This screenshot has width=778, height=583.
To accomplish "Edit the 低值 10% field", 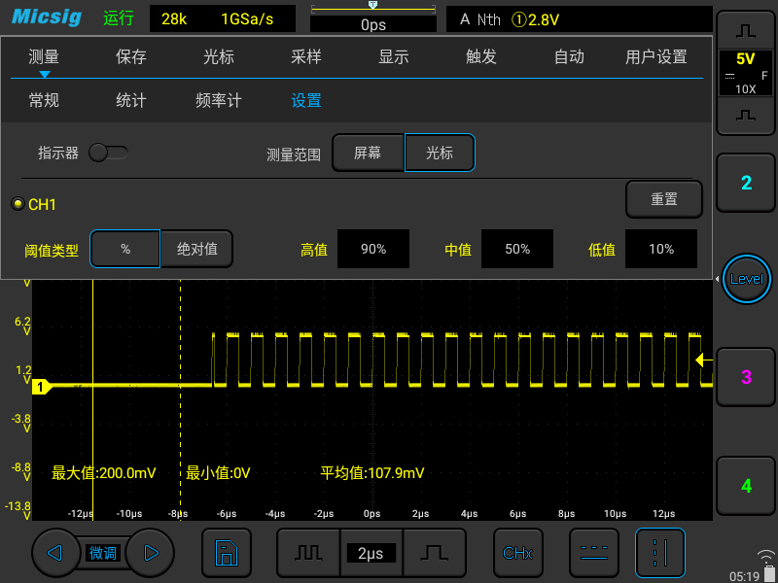I will pos(661,249).
